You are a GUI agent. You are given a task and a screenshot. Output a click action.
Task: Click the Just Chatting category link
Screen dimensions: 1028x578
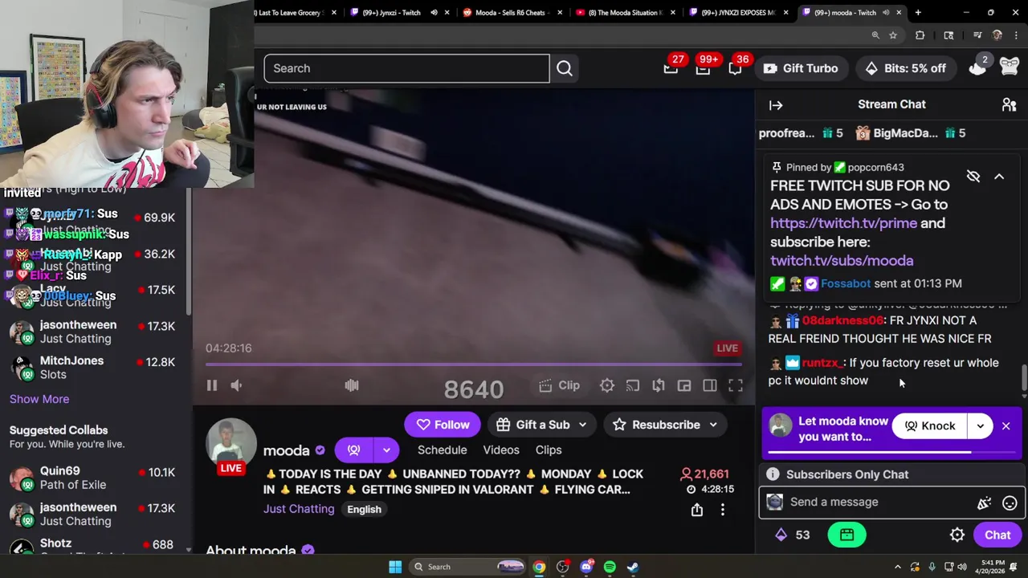tap(299, 509)
